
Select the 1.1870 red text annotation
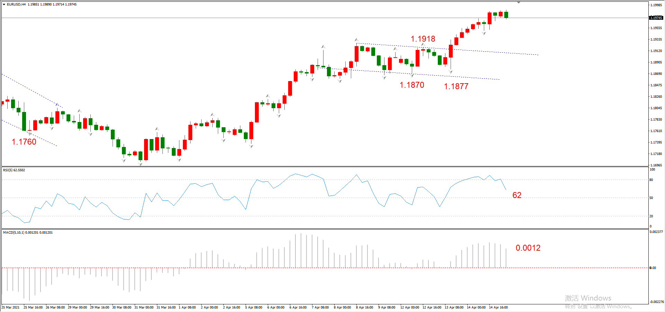(x=412, y=85)
